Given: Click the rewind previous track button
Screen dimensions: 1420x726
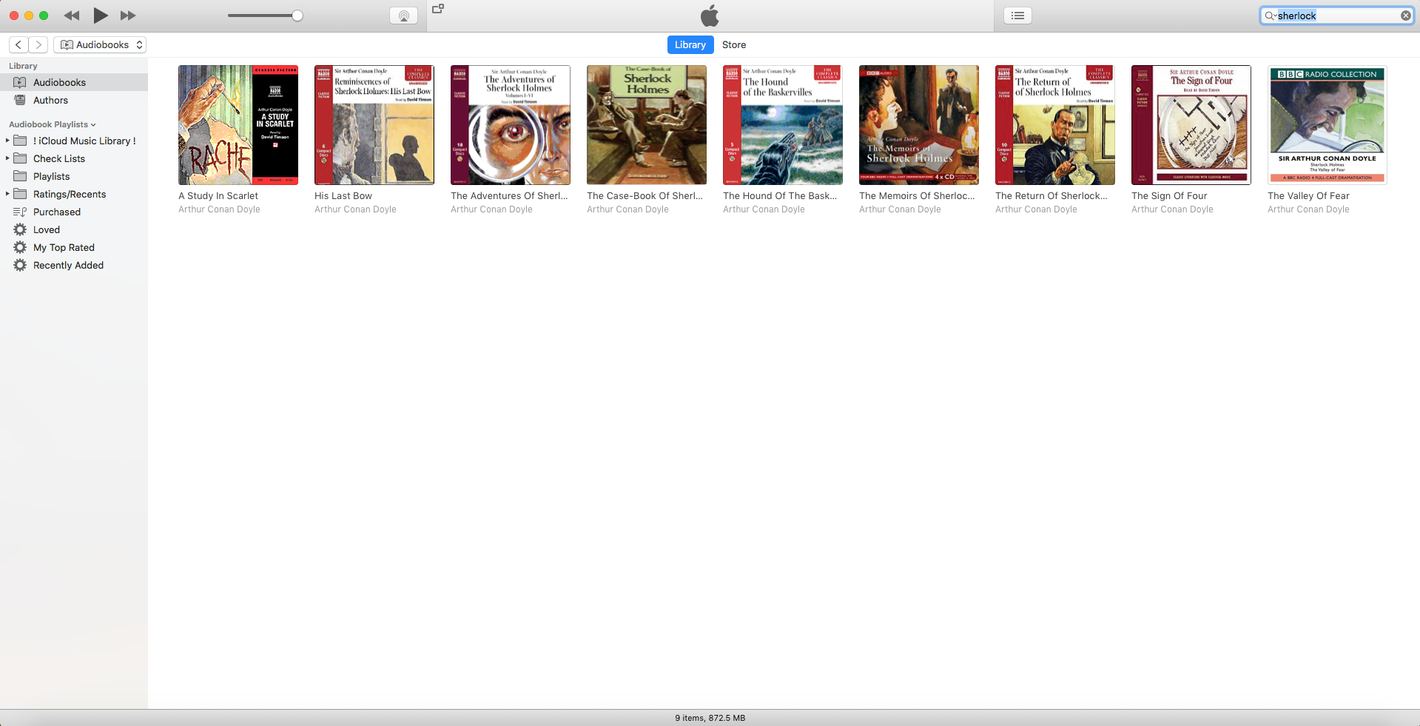Looking at the screenshot, I should pos(72,16).
